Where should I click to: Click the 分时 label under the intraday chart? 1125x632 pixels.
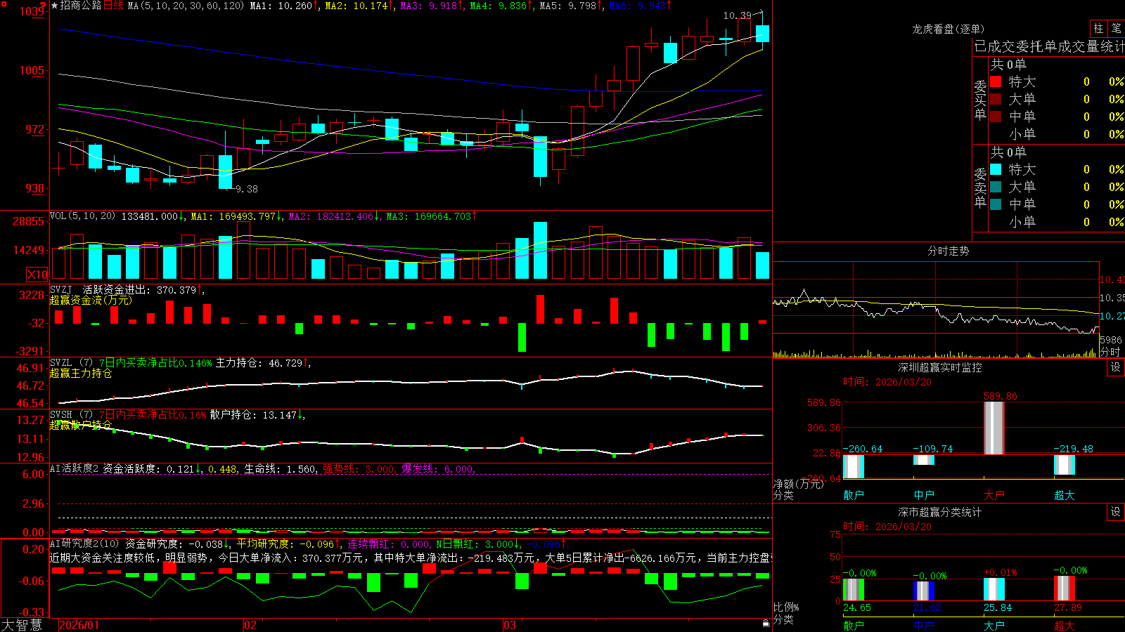(x=1110, y=352)
